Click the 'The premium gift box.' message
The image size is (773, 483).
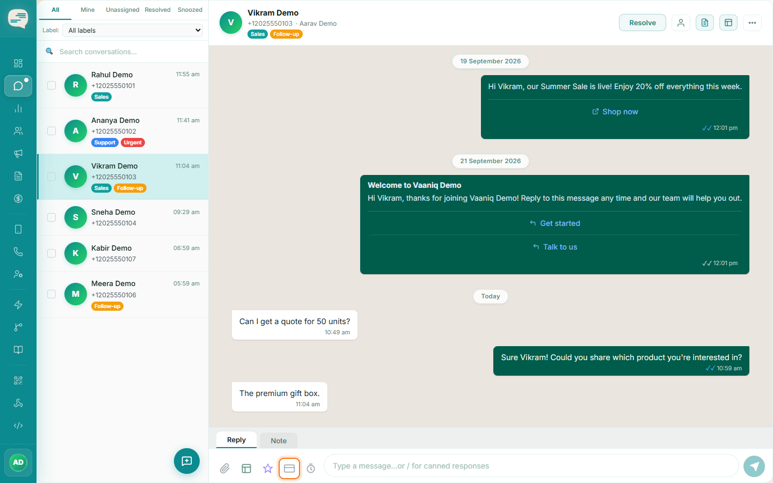tap(280, 397)
